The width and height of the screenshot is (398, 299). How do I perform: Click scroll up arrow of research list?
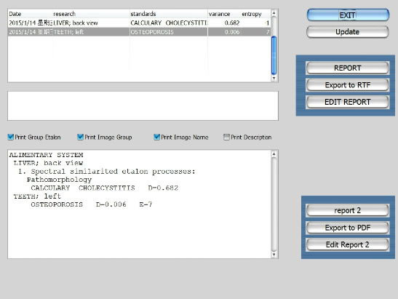click(x=274, y=12)
